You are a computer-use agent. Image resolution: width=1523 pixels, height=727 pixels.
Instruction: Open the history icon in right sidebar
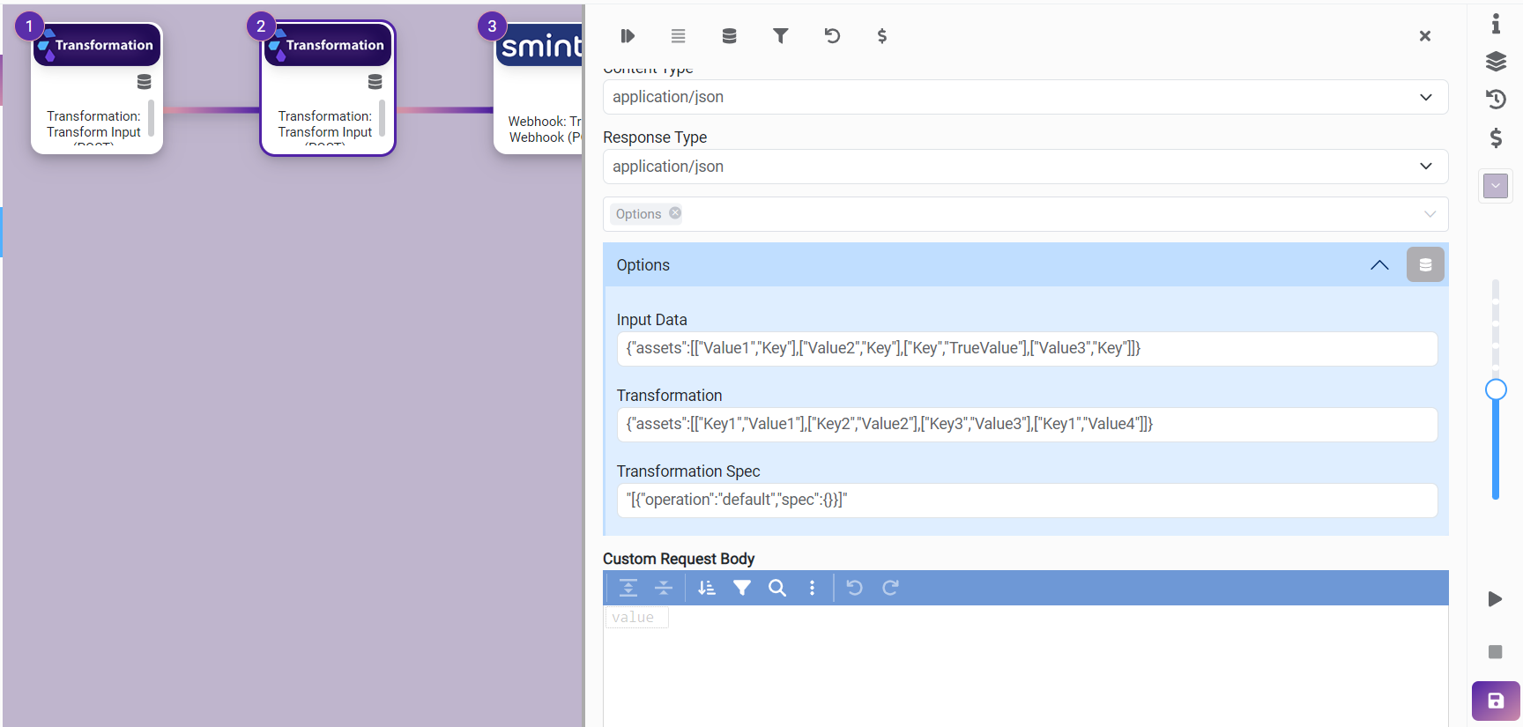[x=1496, y=99]
